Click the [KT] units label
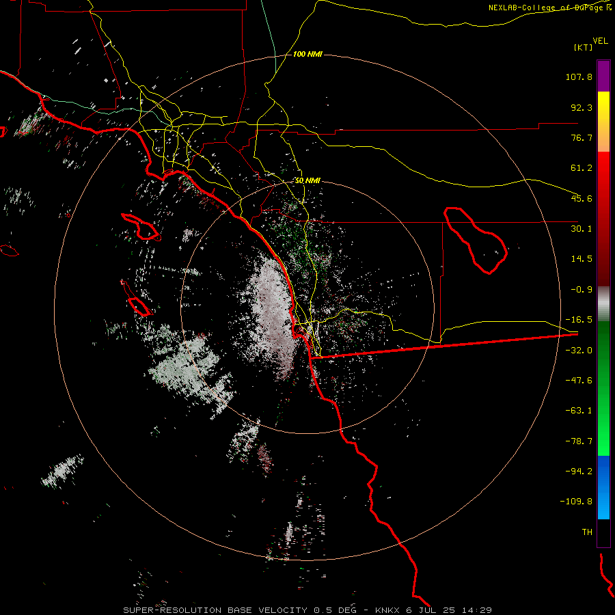The height and width of the screenshot is (615, 615). 583,47
